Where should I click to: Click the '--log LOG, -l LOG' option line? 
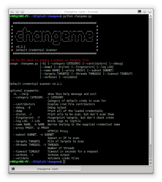point(26,121)
